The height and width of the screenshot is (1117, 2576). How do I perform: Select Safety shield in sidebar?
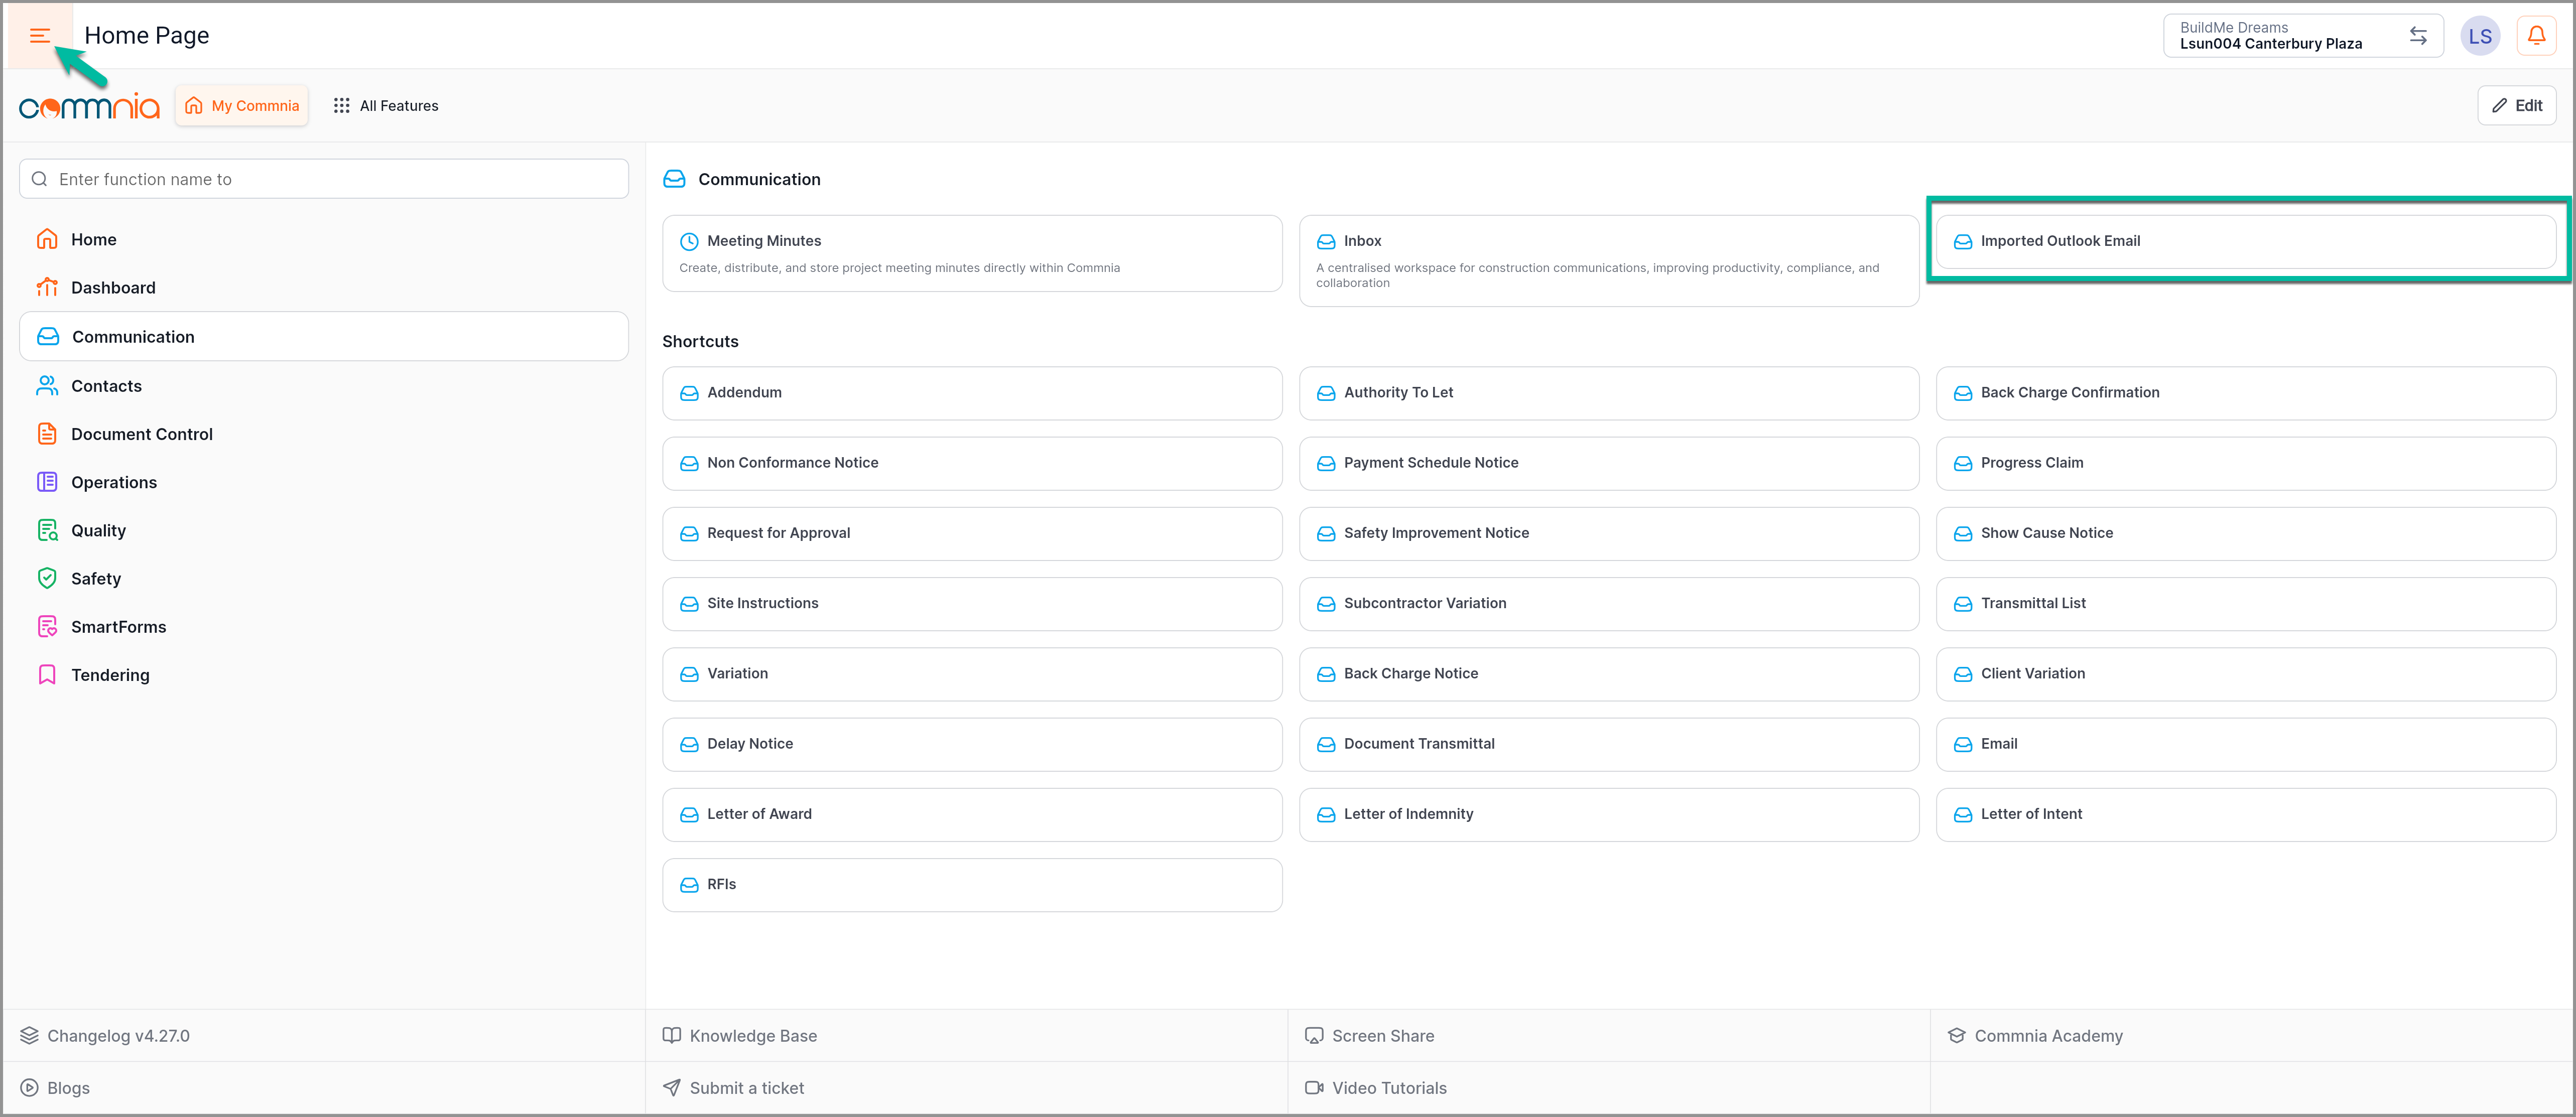[x=95, y=579]
